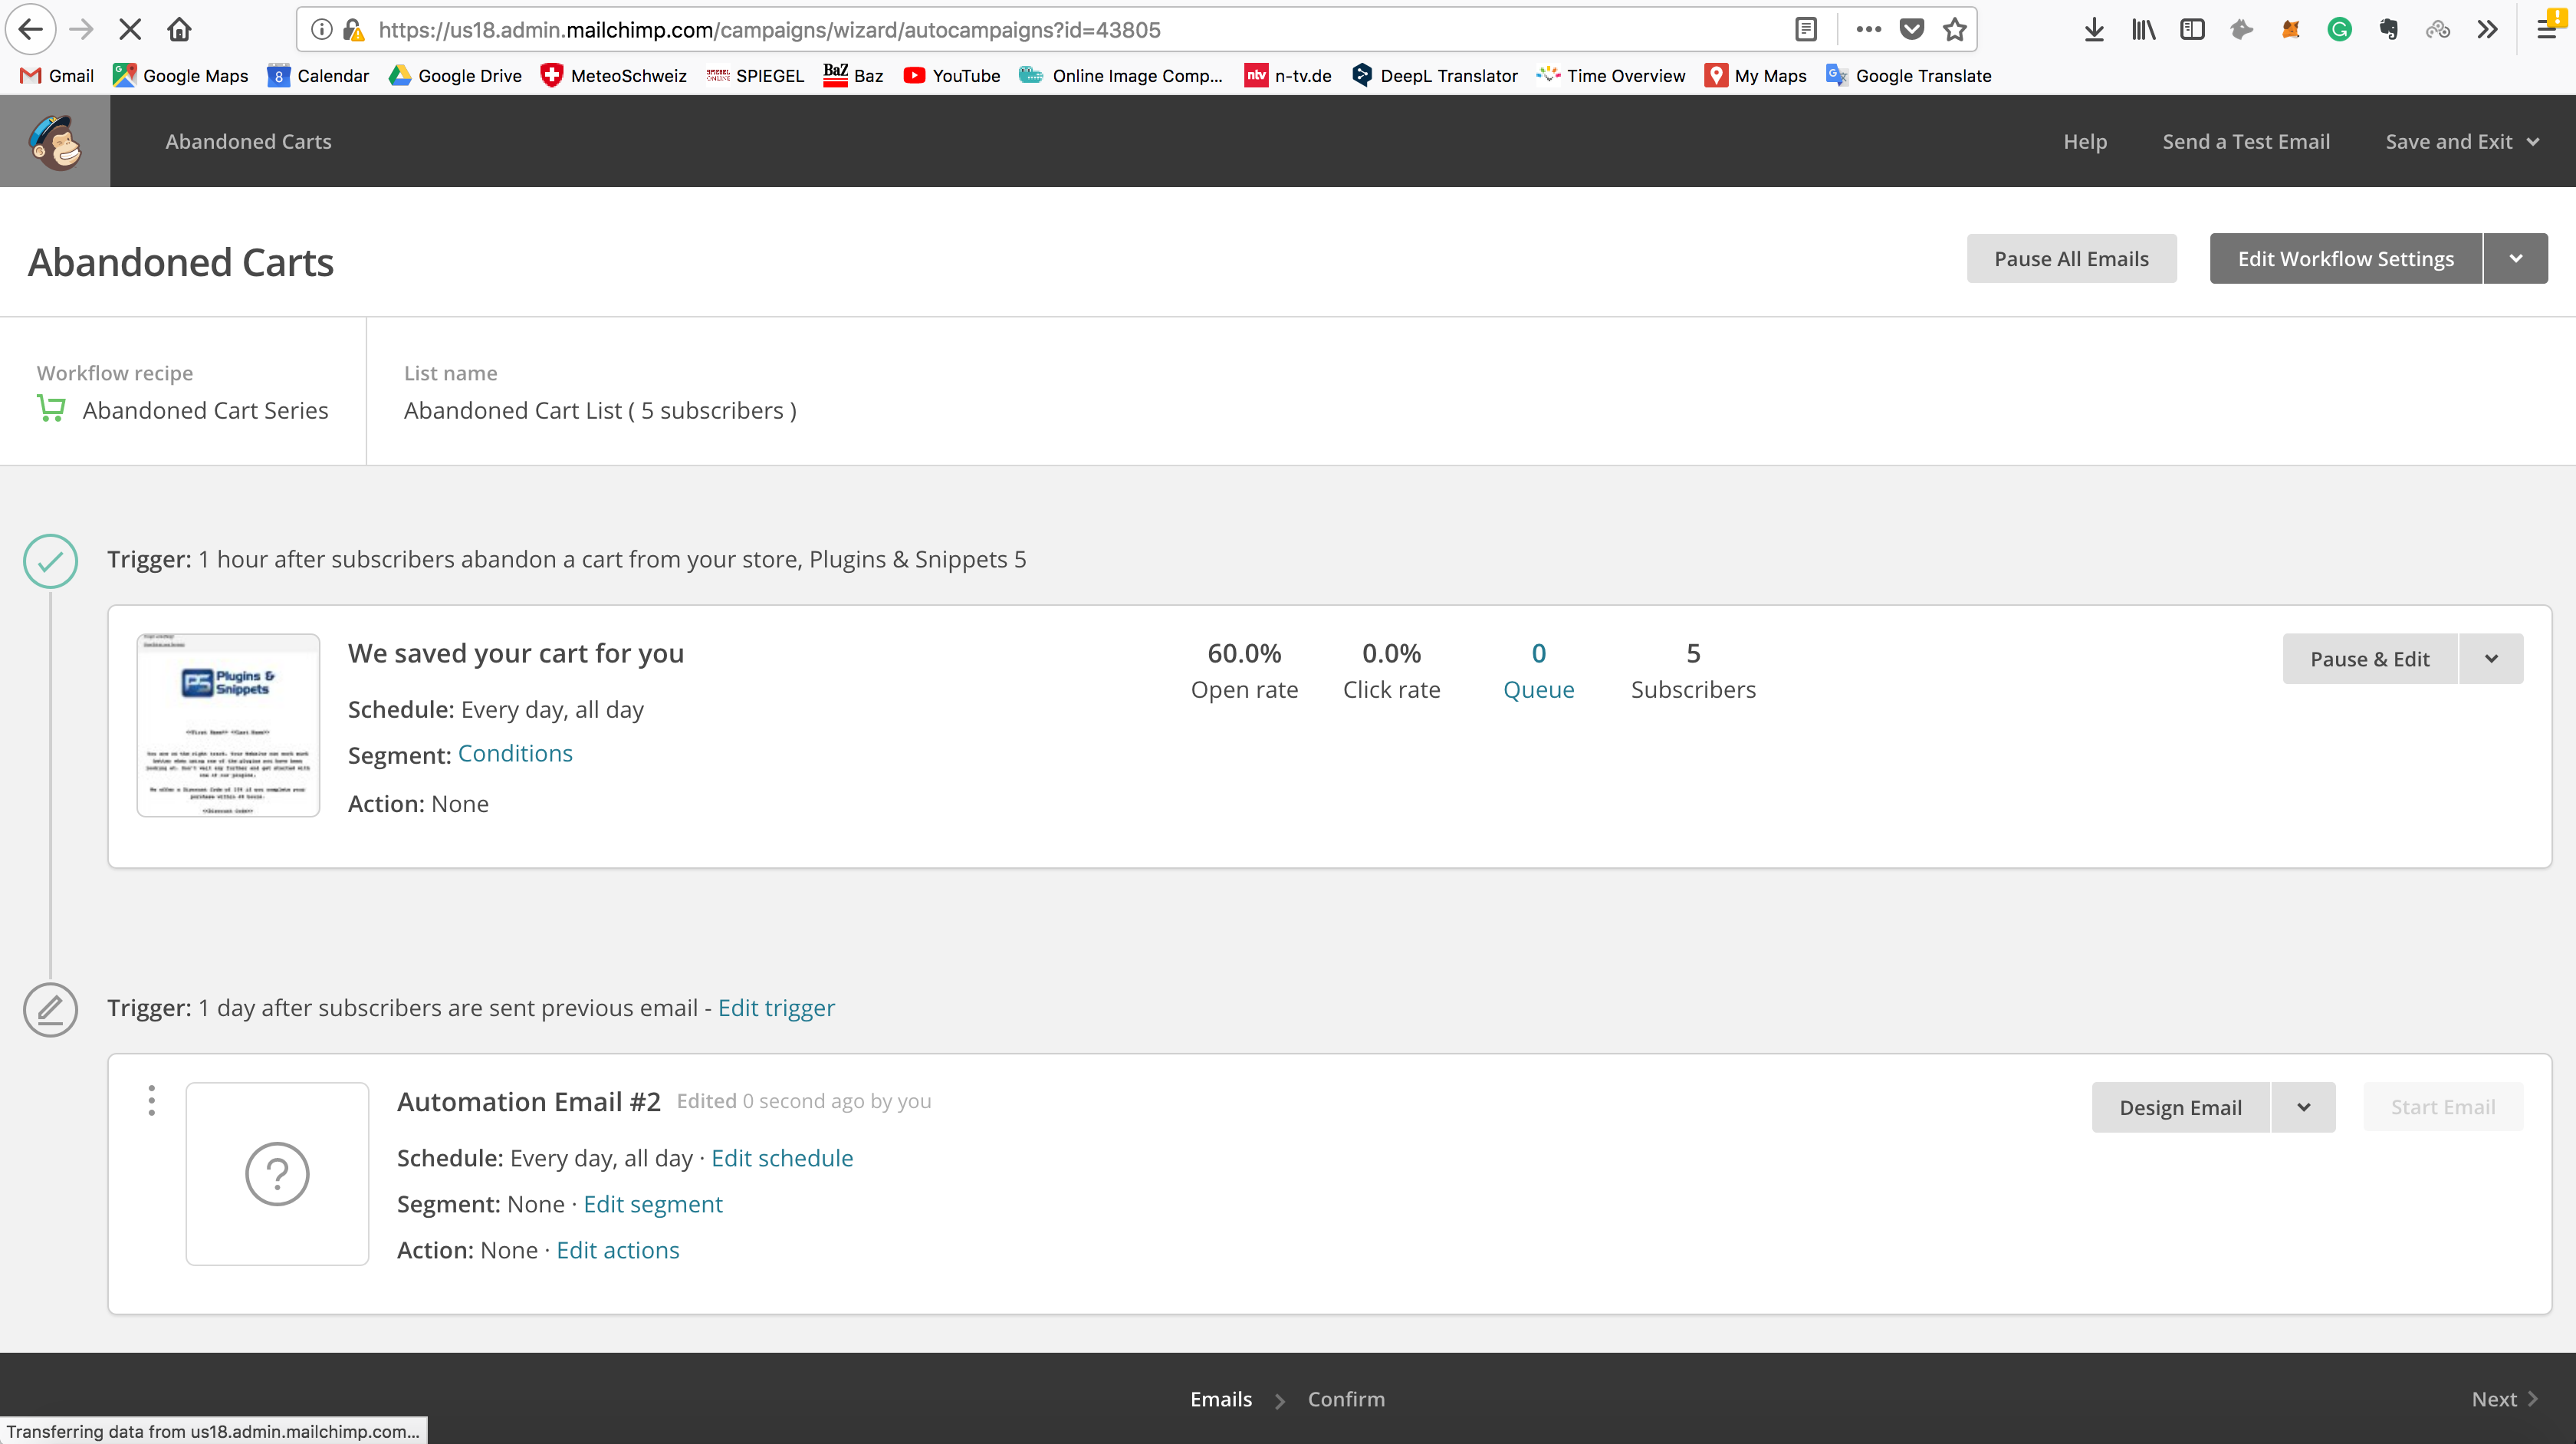Open DeepL Translator bookmark
The width and height of the screenshot is (2576, 1444).
[1434, 75]
